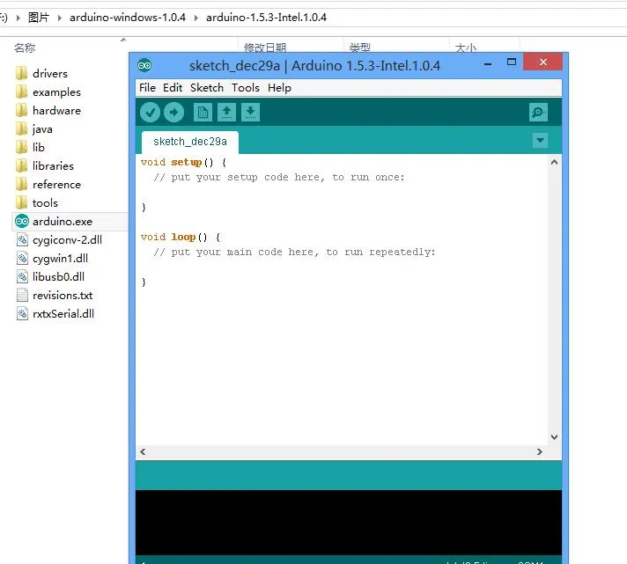Open the Sketch menu
The width and height of the screenshot is (627, 564).
pyautogui.click(x=207, y=88)
